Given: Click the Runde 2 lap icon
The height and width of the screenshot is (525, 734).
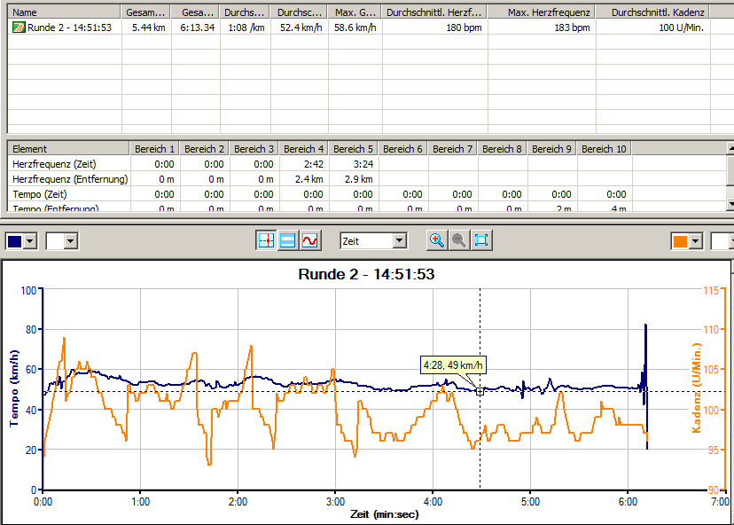Looking at the screenshot, I should [19, 27].
